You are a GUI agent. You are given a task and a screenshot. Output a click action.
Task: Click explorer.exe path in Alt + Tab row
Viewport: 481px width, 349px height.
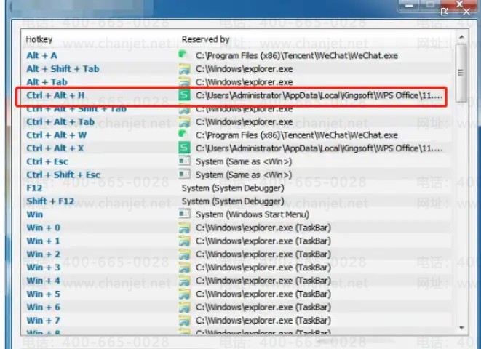245,82
